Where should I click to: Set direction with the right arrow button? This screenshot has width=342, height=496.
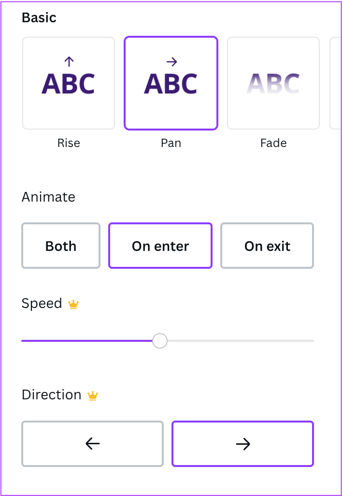point(242,444)
